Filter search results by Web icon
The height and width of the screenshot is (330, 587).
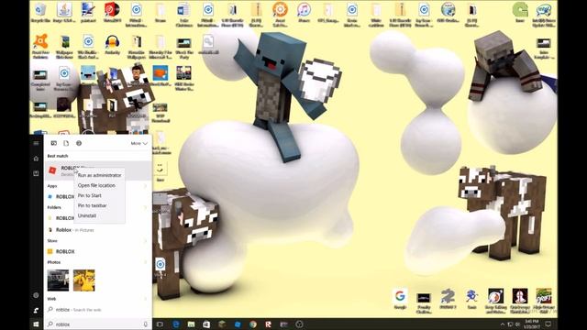[x=79, y=143]
